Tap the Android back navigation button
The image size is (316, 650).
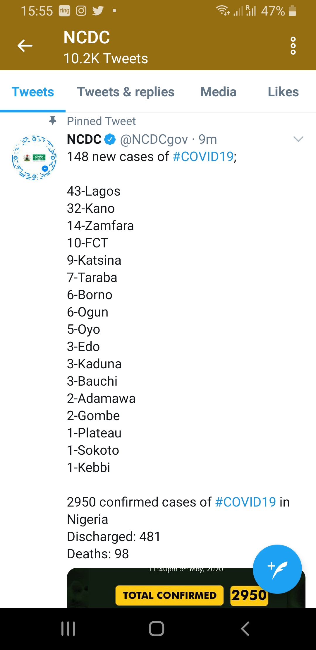pyautogui.click(x=245, y=629)
